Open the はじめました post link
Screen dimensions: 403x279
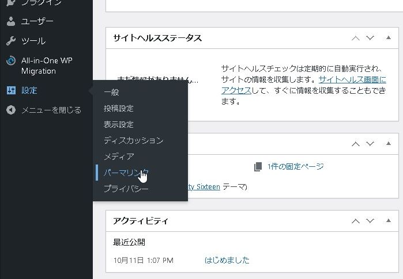pos(227,260)
